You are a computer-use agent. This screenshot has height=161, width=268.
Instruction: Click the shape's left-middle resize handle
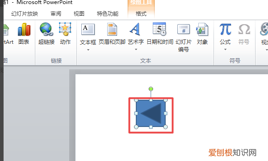pyautogui.click(x=136, y=114)
